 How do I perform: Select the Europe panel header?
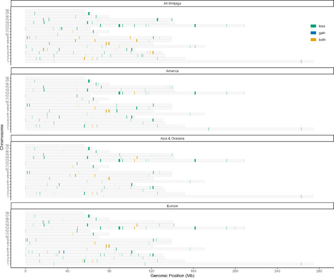pos(172,206)
